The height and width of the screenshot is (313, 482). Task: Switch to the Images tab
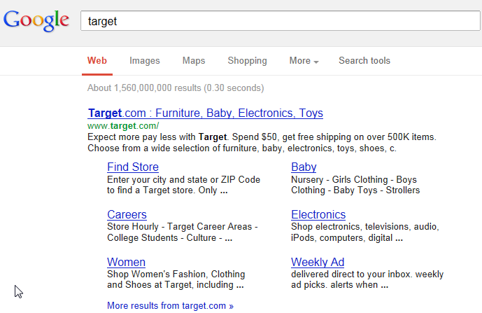(145, 61)
